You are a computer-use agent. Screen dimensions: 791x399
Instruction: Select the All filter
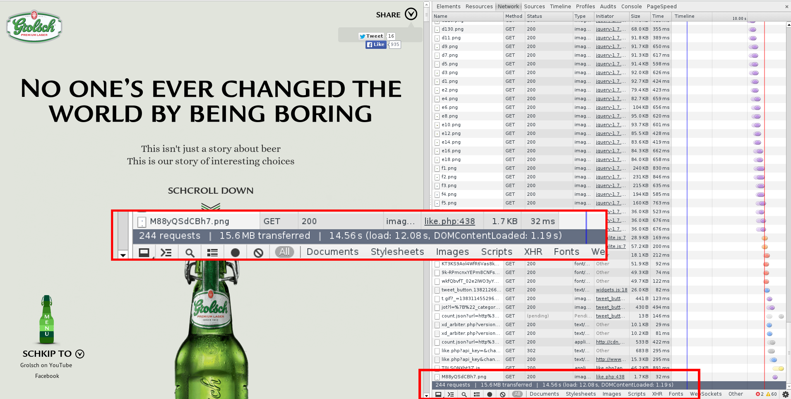[517, 394]
